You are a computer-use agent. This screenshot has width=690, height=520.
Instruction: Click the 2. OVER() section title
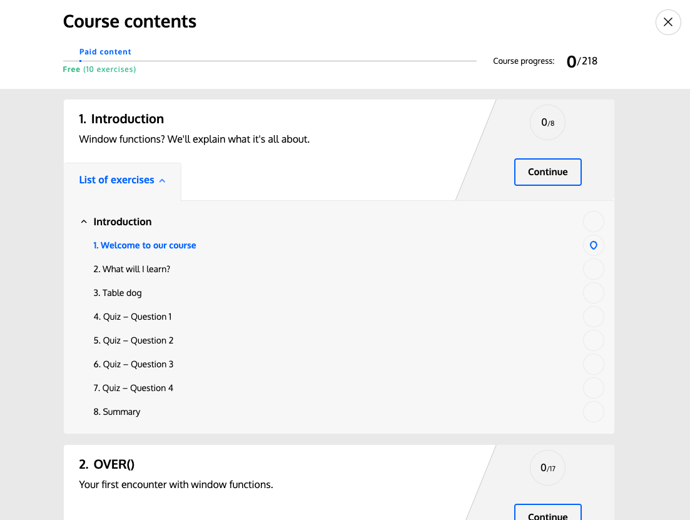[x=107, y=464]
